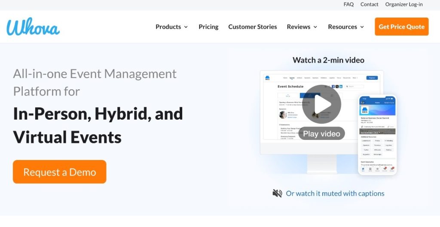This screenshot has width=440, height=227.
Task: Click the Whova logo
Action: click(x=33, y=27)
